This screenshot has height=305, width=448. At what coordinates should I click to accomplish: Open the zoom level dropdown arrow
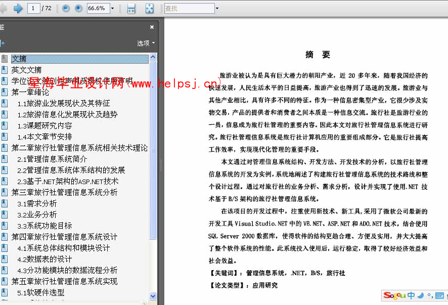click(x=113, y=8)
